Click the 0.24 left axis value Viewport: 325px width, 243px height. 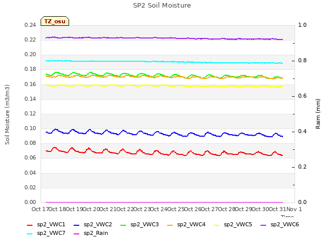pos(30,25)
